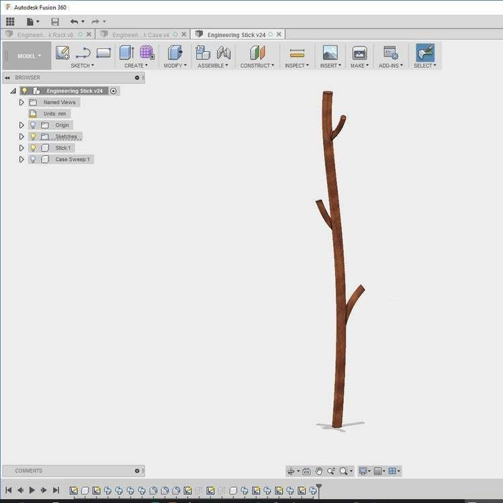503x503 pixels.
Task: Open the MODEL workspace dropdown
Action: click(30, 56)
